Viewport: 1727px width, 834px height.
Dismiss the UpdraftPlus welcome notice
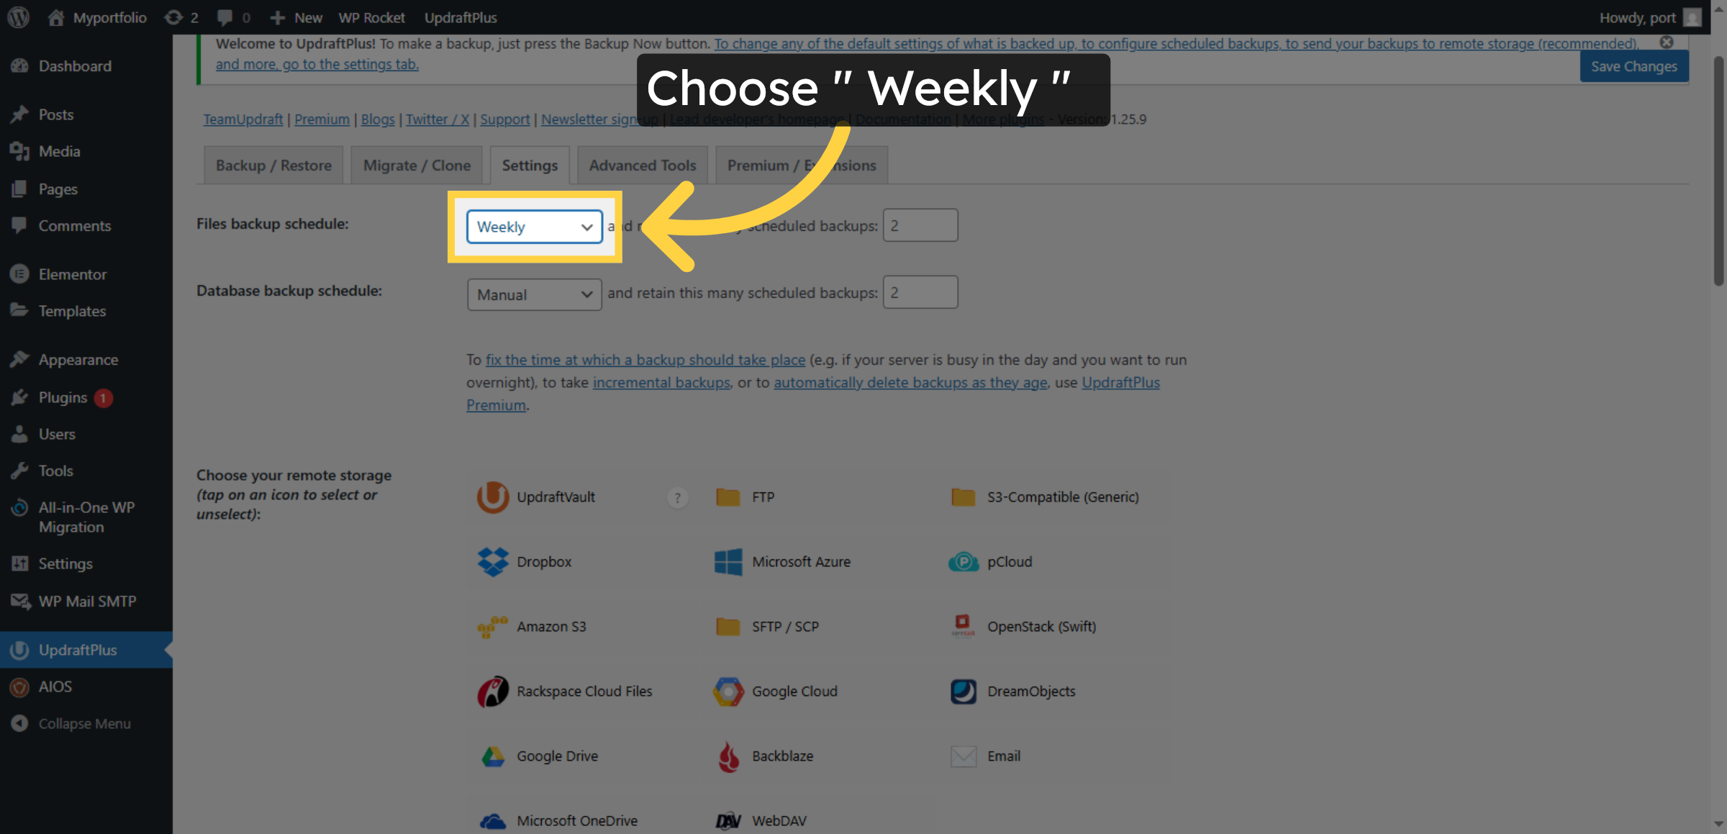click(1667, 42)
